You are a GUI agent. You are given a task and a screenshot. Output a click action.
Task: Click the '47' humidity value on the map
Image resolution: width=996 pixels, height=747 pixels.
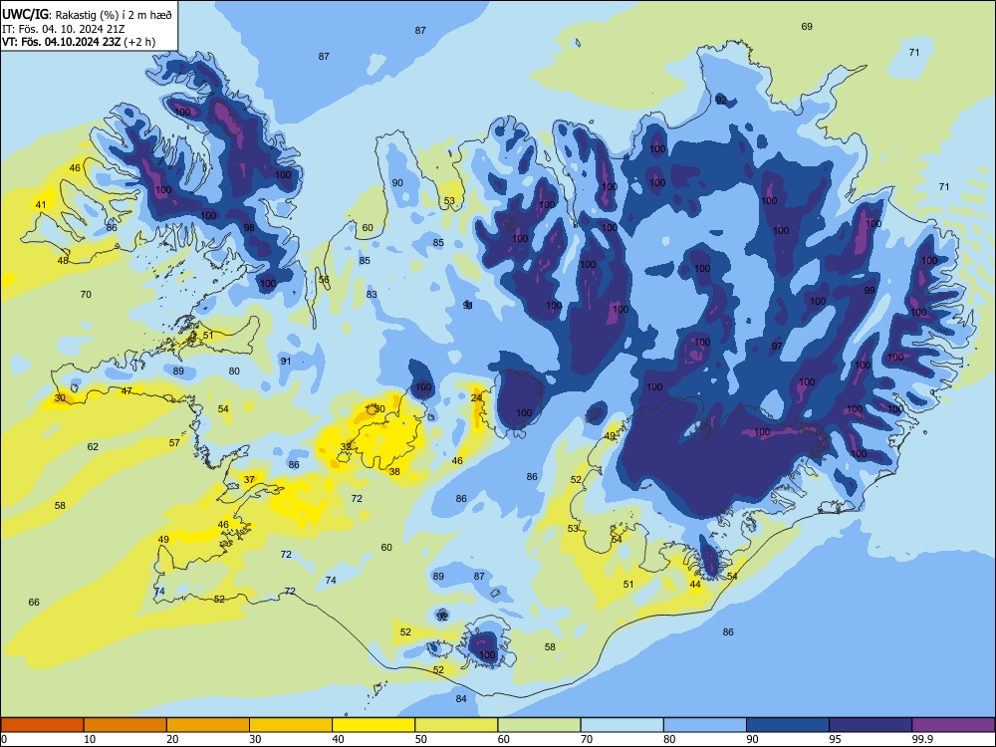126,391
